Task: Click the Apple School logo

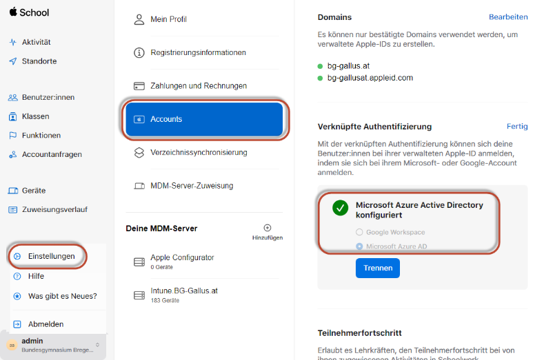Action: click(x=29, y=12)
